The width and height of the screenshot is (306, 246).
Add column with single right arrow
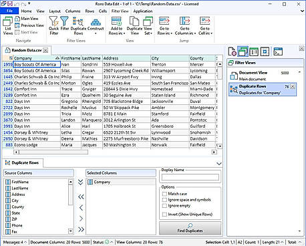tap(81, 219)
